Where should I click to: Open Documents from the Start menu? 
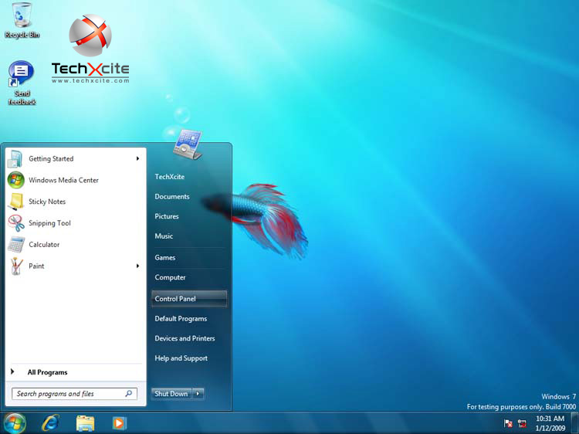(x=172, y=197)
